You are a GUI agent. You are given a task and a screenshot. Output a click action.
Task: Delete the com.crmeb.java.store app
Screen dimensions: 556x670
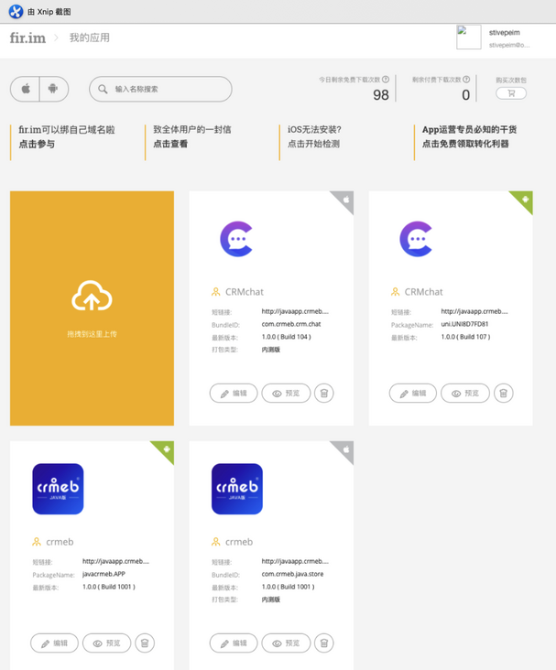(323, 643)
